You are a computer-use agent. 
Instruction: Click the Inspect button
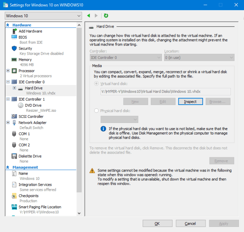[x=190, y=102]
